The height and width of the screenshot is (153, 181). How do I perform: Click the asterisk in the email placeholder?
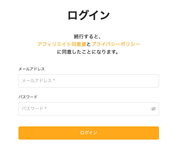(x=54, y=80)
